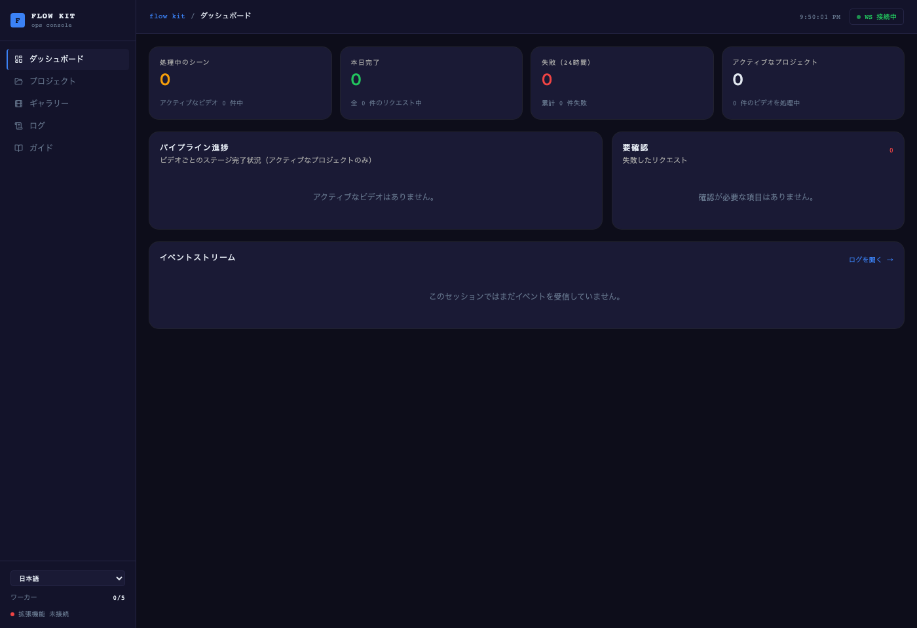
Task: Click the WS 接続中 status badge
Action: [876, 17]
